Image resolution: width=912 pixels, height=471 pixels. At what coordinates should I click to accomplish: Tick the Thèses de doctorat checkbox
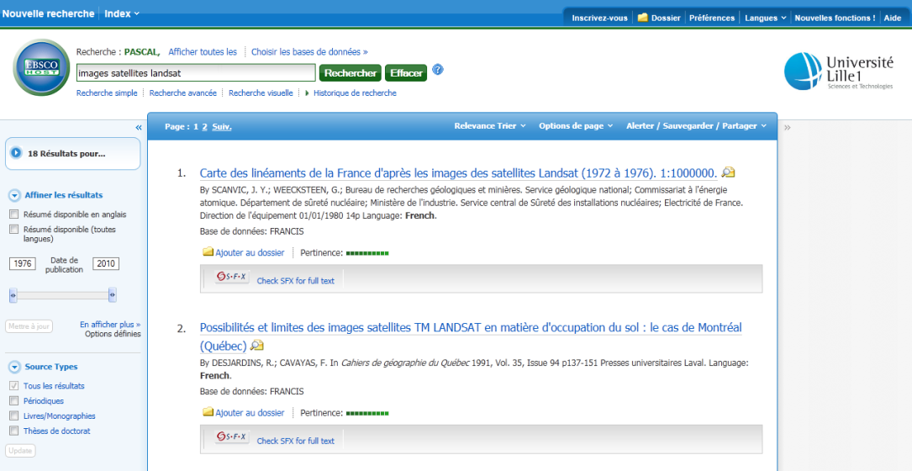(13, 431)
